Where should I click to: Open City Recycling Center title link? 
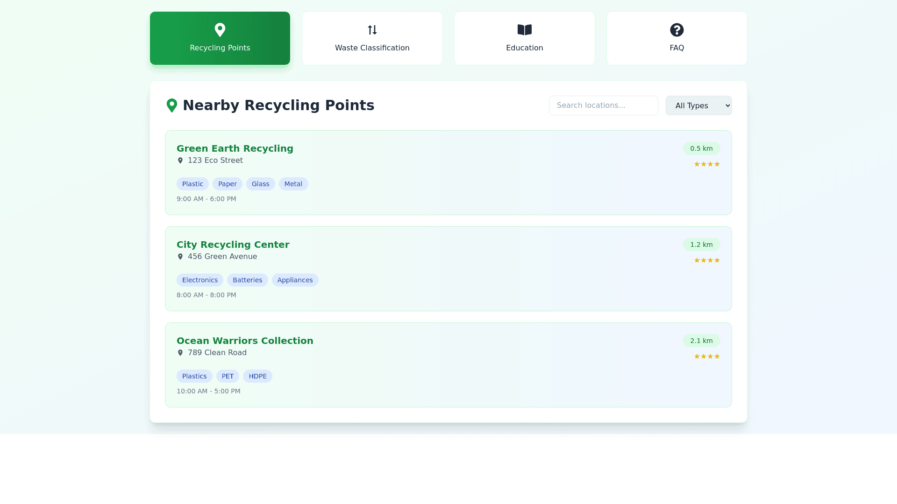tap(233, 245)
